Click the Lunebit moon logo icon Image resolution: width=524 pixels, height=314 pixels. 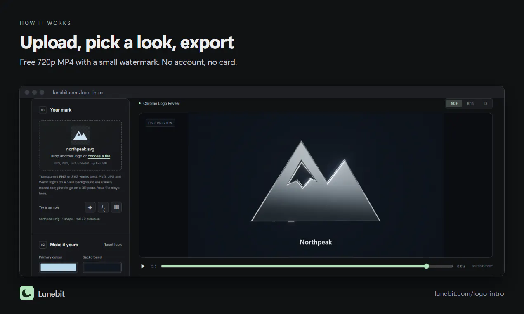pyautogui.click(x=27, y=293)
